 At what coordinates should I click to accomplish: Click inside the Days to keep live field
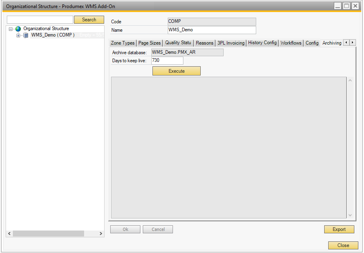tap(167, 60)
